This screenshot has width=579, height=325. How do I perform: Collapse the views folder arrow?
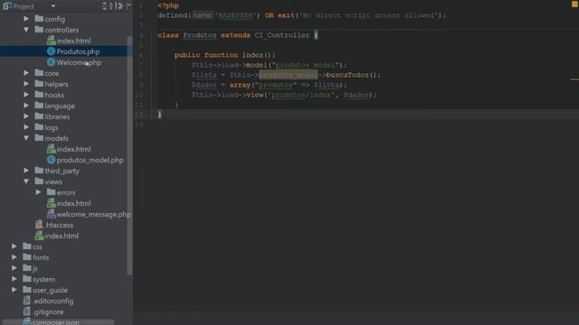click(x=26, y=181)
